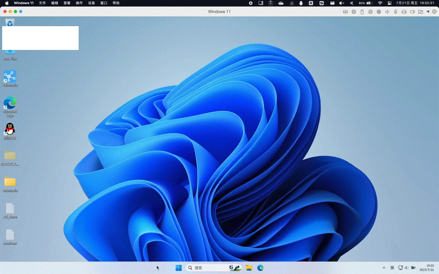Open VM settings via the gear icon
This screenshot has width=439, height=274.
click(435, 12)
